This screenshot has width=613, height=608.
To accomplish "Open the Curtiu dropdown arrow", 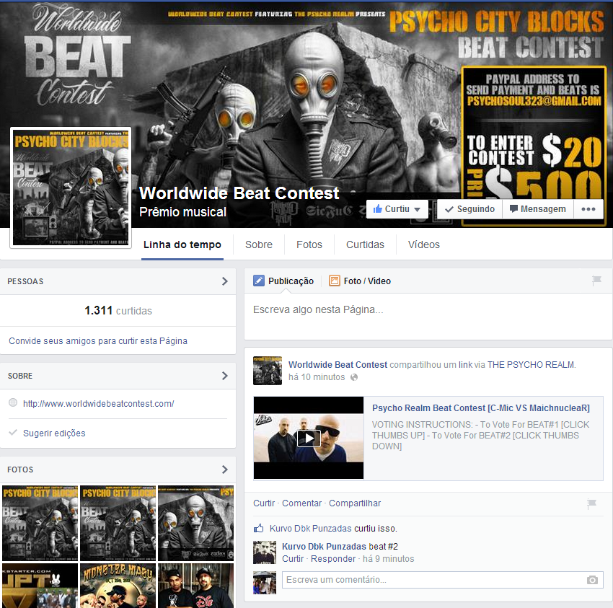I will point(418,209).
